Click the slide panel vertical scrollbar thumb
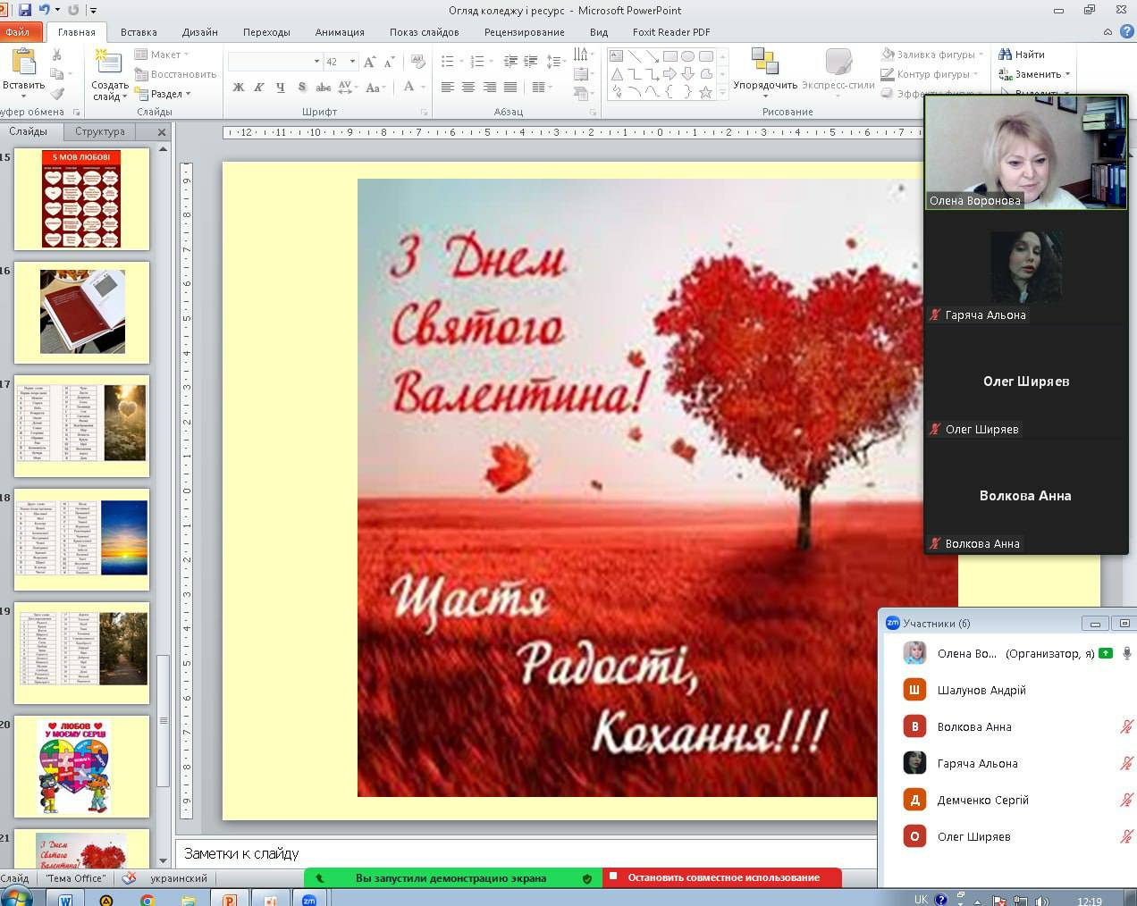 coord(164,719)
